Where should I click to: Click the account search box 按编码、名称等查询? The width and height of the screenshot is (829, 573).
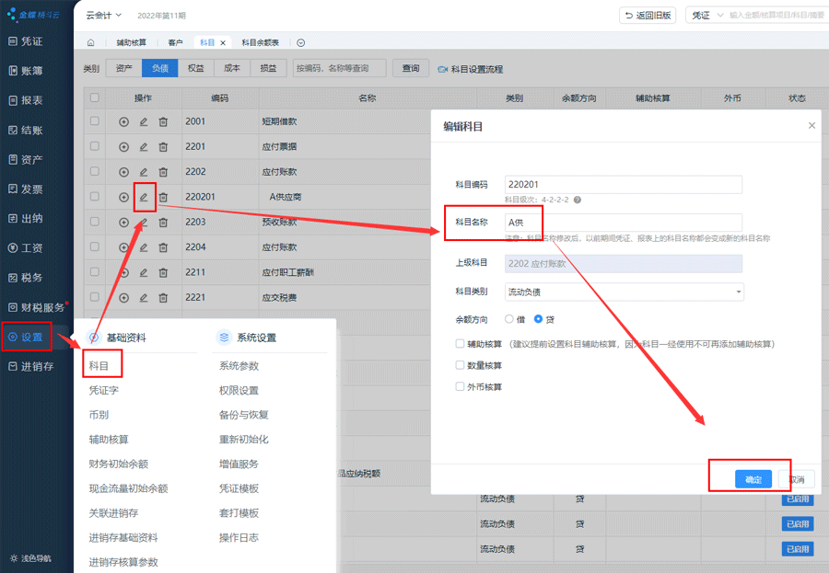tap(339, 68)
